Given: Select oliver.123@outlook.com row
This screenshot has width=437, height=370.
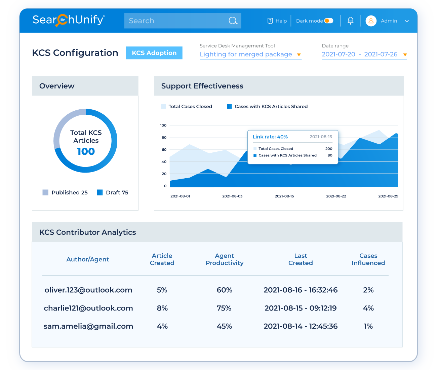Looking at the screenshot, I should click(x=215, y=290).
